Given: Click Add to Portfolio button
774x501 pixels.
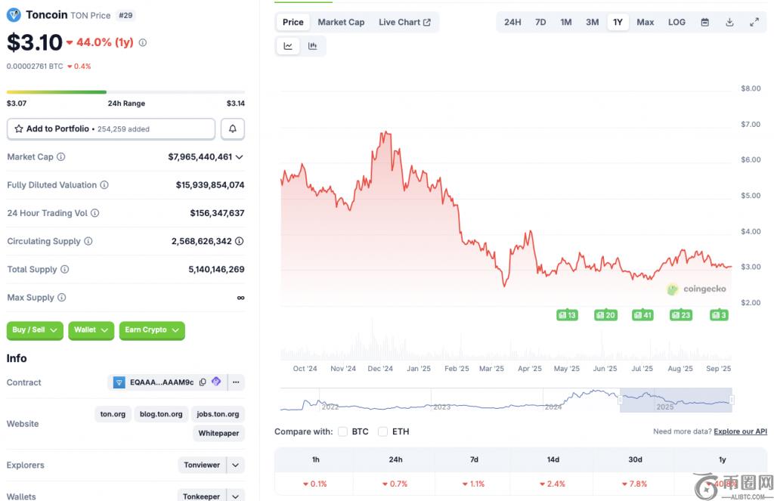Looking at the screenshot, I should point(110,129).
